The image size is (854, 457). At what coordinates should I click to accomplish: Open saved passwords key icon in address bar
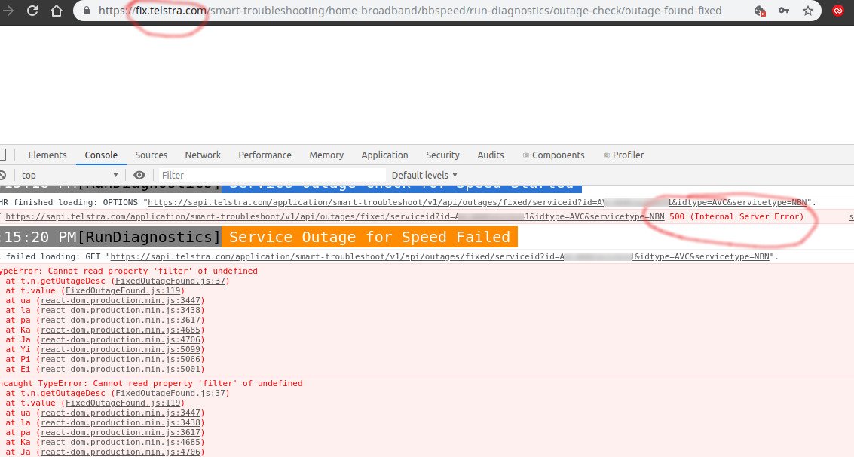click(x=784, y=11)
